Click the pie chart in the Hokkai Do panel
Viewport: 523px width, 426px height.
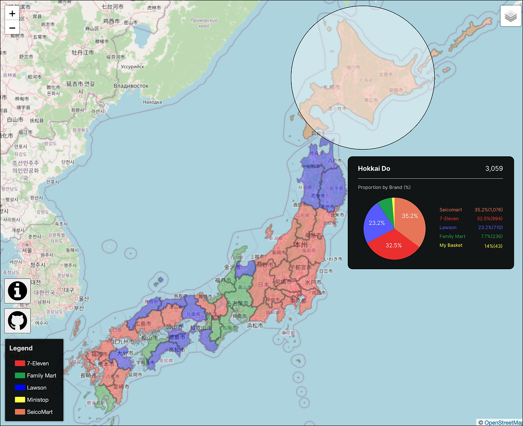[393, 228]
